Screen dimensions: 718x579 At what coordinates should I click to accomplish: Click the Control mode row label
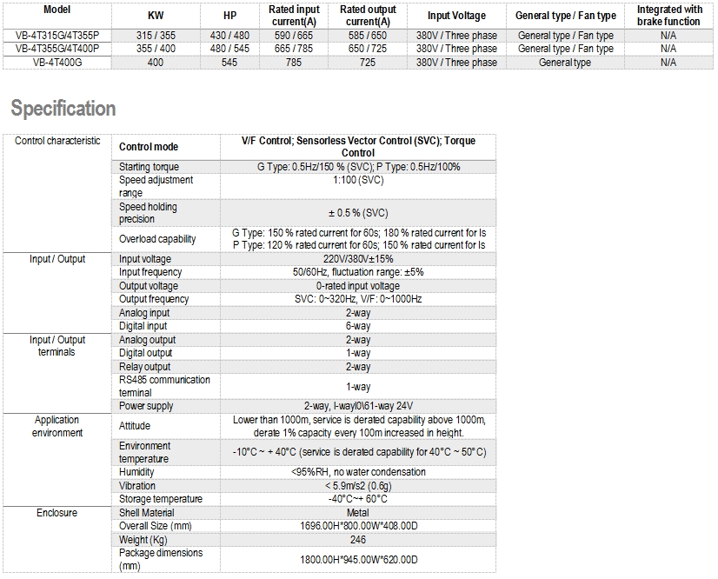pyautogui.click(x=148, y=147)
